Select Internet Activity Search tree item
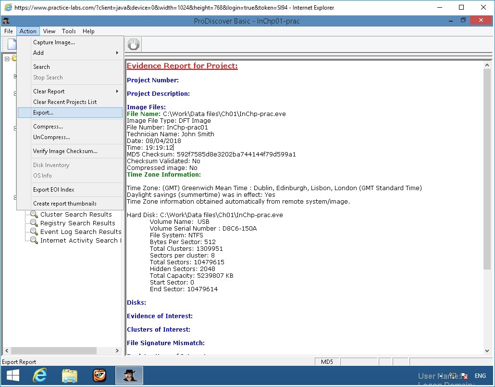Viewport: 495px width, 387px height. [x=81, y=240]
